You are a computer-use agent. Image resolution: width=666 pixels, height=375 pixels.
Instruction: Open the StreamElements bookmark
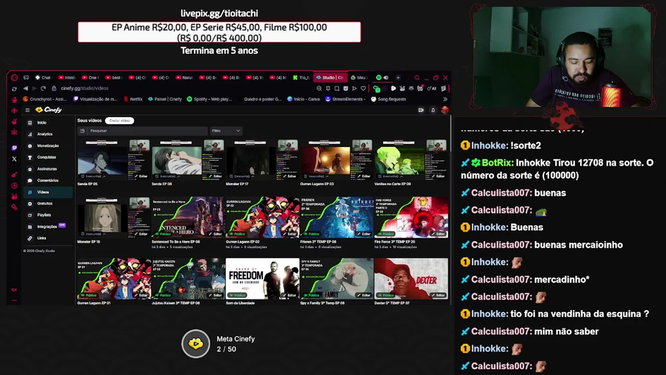[x=345, y=99]
